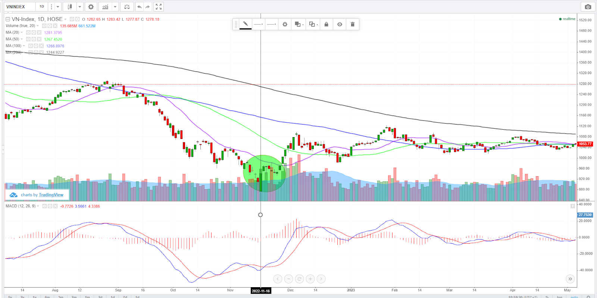Reset the chart view
The height and width of the screenshot is (298, 597).
[299, 279]
